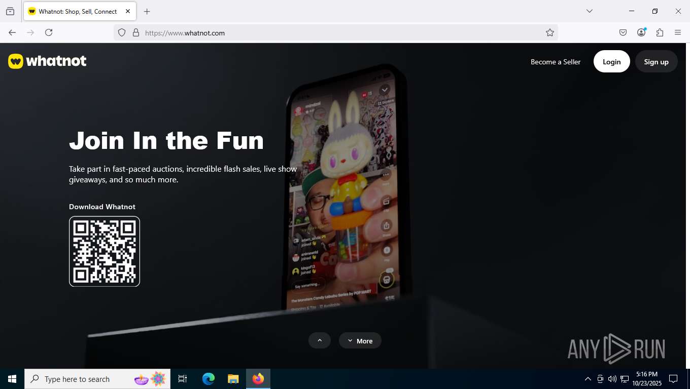Launch Microsoft Edge from taskbar
The width and height of the screenshot is (690, 389).
click(209, 379)
